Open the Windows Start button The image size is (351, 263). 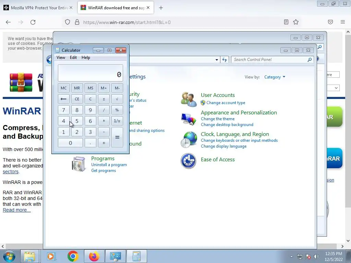pos(9,256)
